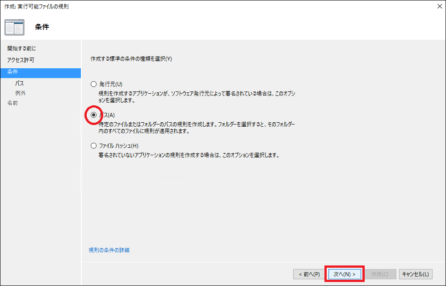The height and width of the screenshot is (286, 446).
Task: Click the description text under ファイル ハッシュ(H)
Action: (189, 155)
